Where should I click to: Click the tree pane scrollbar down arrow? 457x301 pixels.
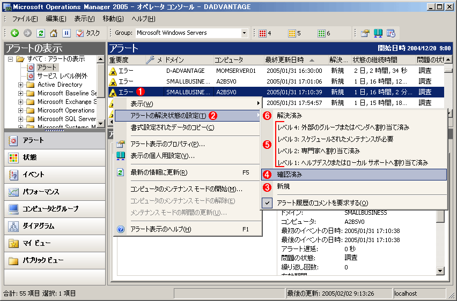click(x=101, y=123)
